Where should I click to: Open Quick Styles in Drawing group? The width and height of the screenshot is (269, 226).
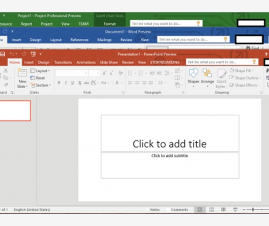[221, 76]
